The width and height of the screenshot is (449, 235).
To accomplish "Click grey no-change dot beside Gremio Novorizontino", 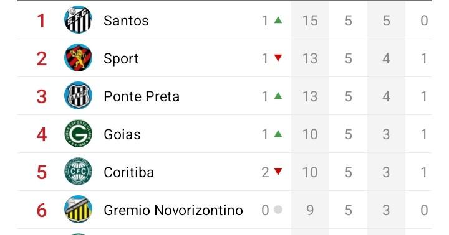I will [x=278, y=210].
